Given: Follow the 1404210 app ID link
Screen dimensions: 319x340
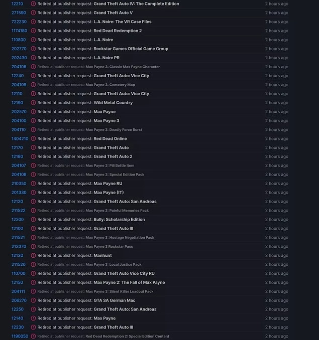Looking at the screenshot, I should pos(20,139).
